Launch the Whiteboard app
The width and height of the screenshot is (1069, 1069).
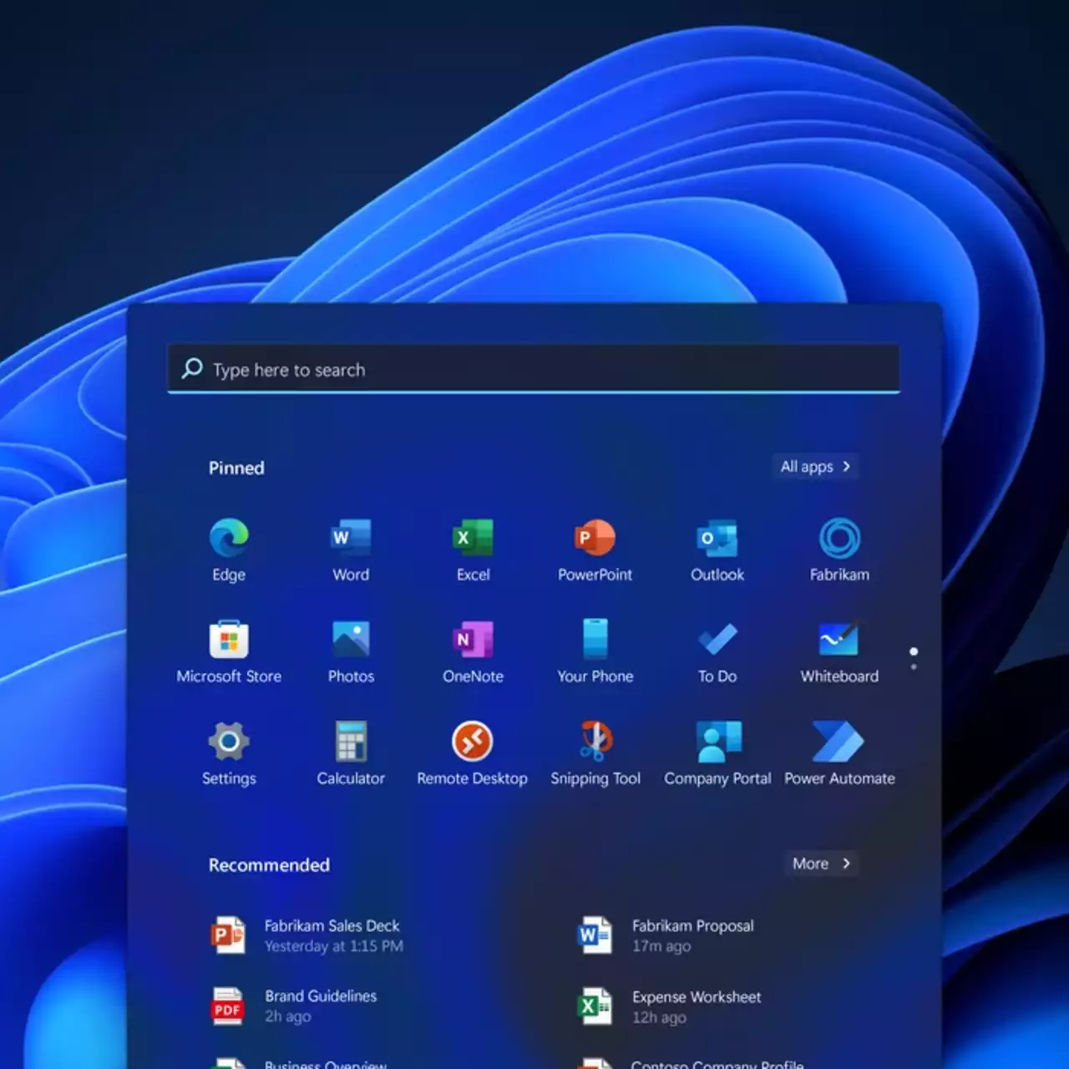click(x=839, y=651)
